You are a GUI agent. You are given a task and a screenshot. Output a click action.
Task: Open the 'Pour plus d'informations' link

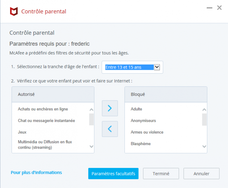pos(36,172)
